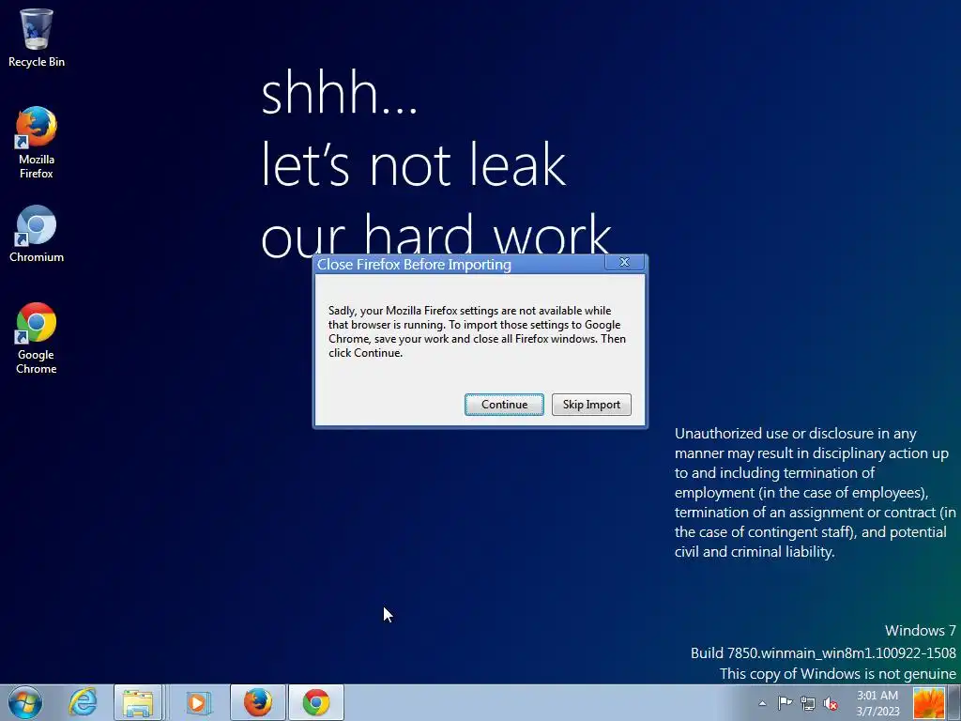Open the network tray icon
The height and width of the screenshot is (721, 961).
808,704
